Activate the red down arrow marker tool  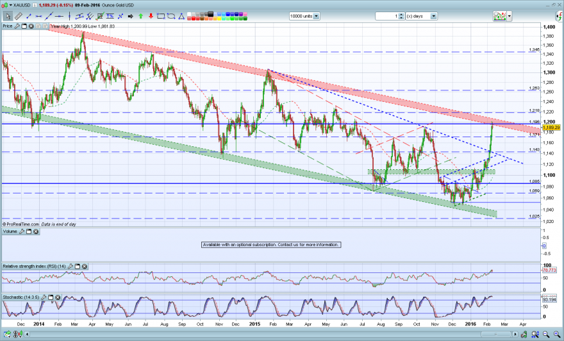[x=151, y=16]
